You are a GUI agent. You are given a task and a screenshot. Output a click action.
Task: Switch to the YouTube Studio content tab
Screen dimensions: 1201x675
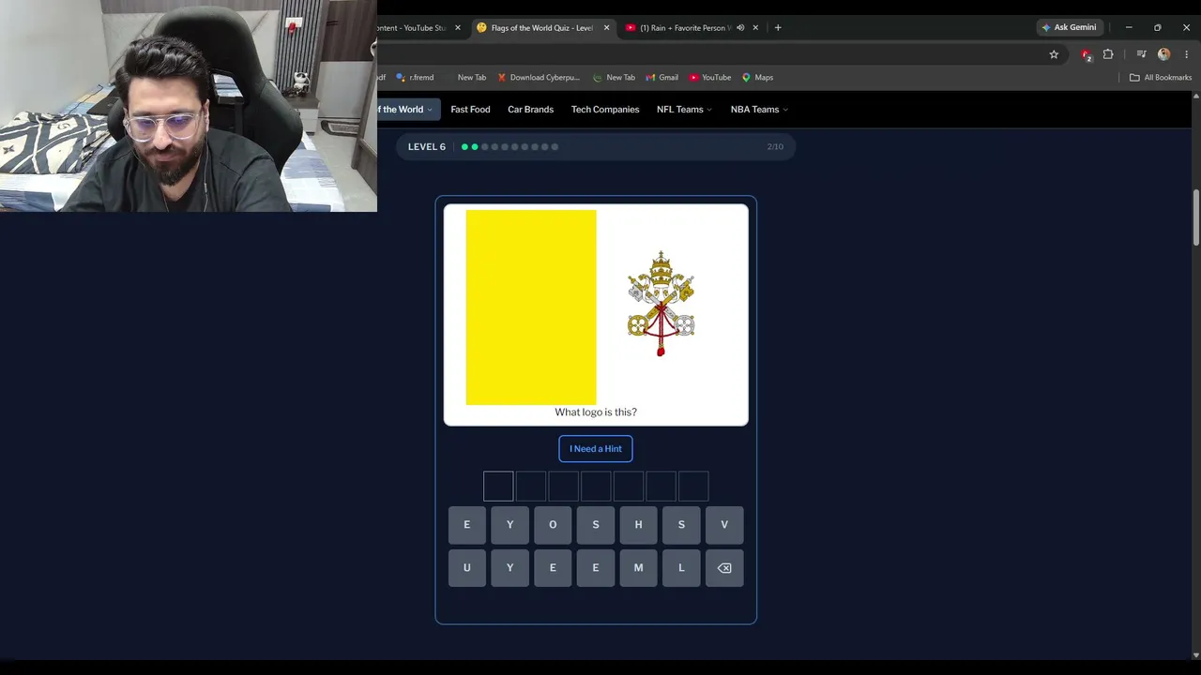pos(413,28)
